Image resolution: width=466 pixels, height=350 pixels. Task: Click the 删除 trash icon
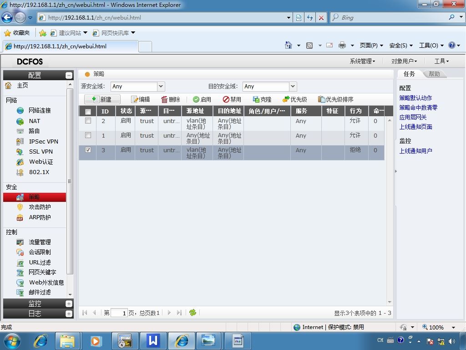click(x=164, y=99)
